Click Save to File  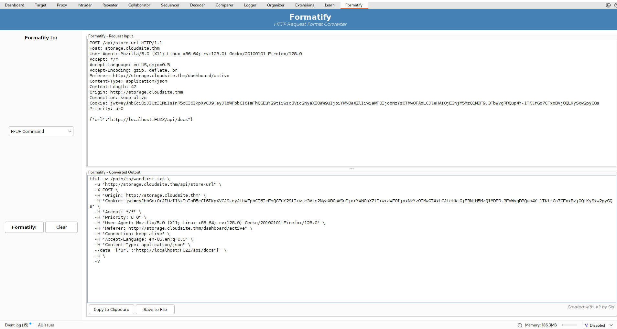point(155,309)
